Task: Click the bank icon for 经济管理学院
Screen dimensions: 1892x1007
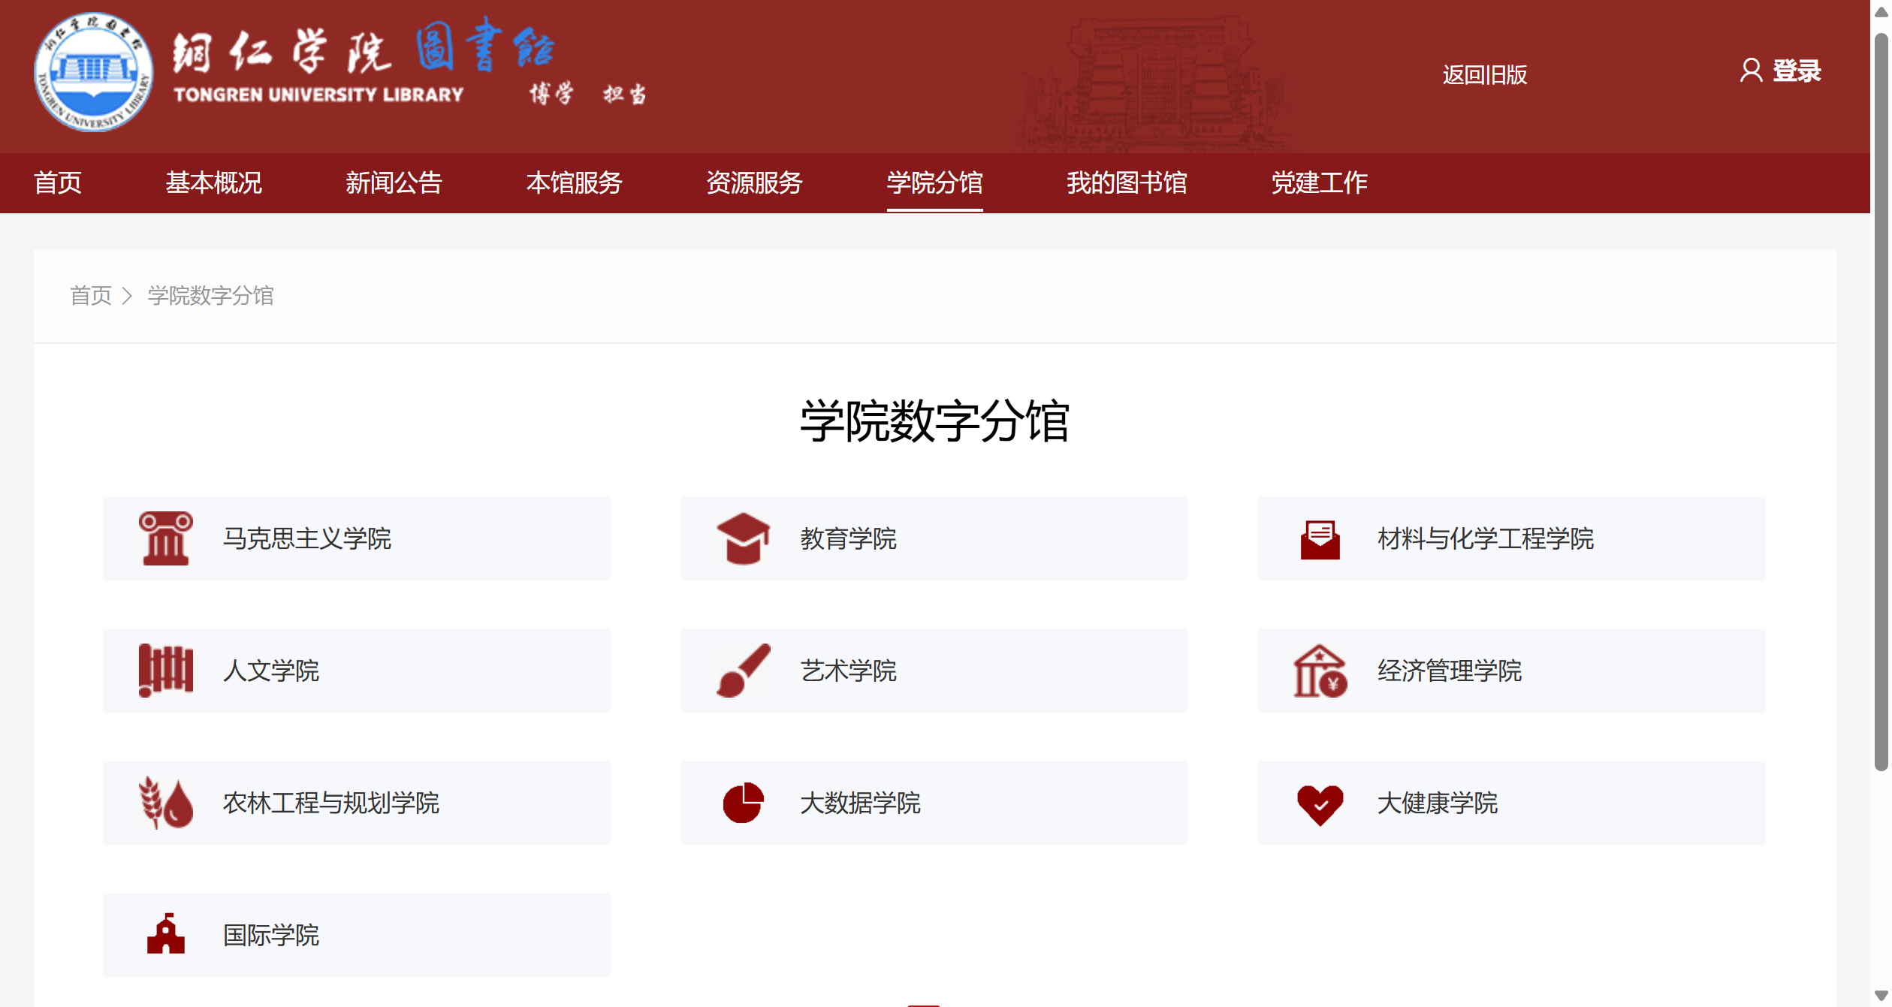Action: pos(1320,671)
